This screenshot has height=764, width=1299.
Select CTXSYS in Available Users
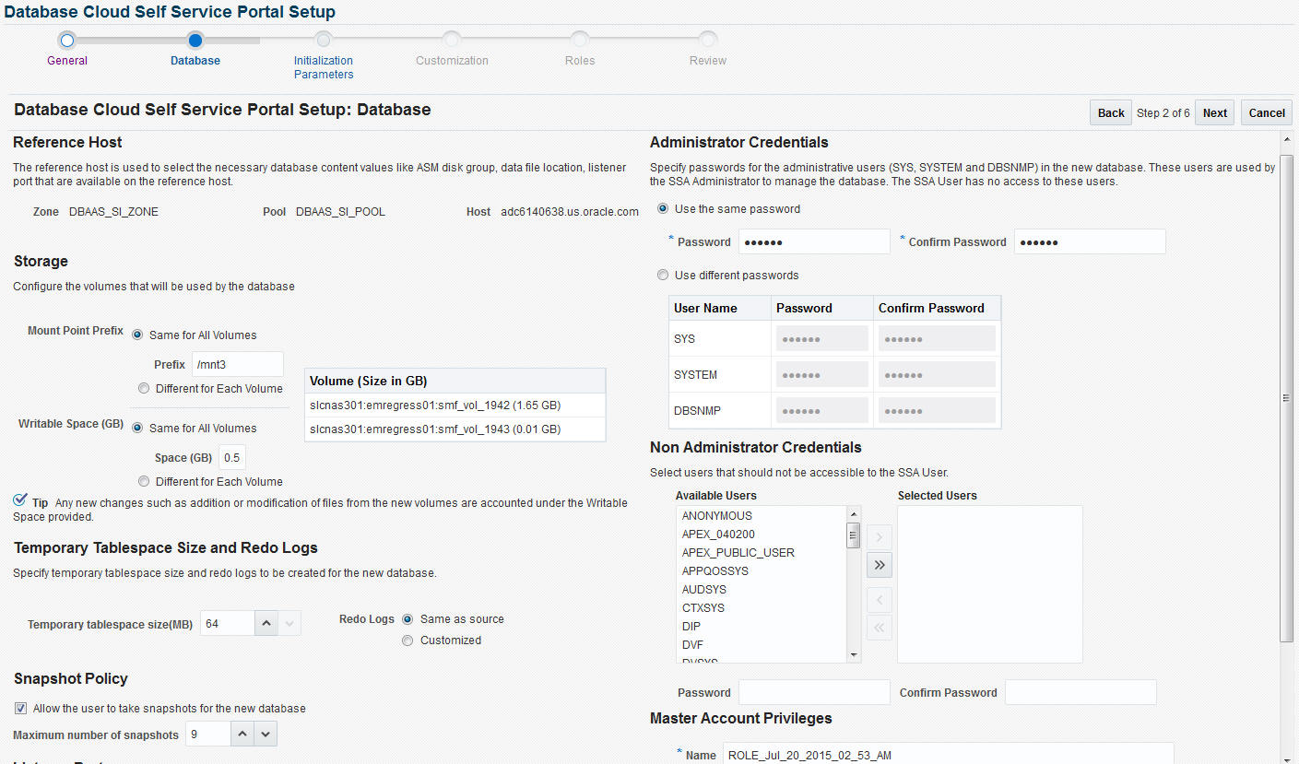[762, 608]
